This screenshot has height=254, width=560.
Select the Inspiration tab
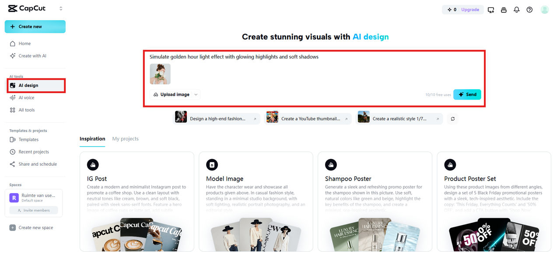coord(92,139)
